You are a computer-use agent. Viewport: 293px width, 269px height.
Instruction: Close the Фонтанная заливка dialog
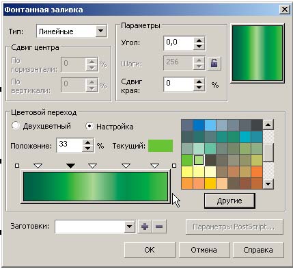285,10
